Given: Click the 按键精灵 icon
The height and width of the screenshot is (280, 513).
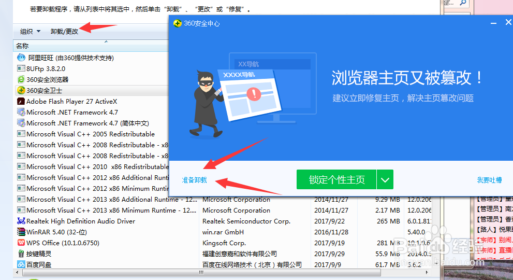Looking at the screenshot, I should (21, 254).
